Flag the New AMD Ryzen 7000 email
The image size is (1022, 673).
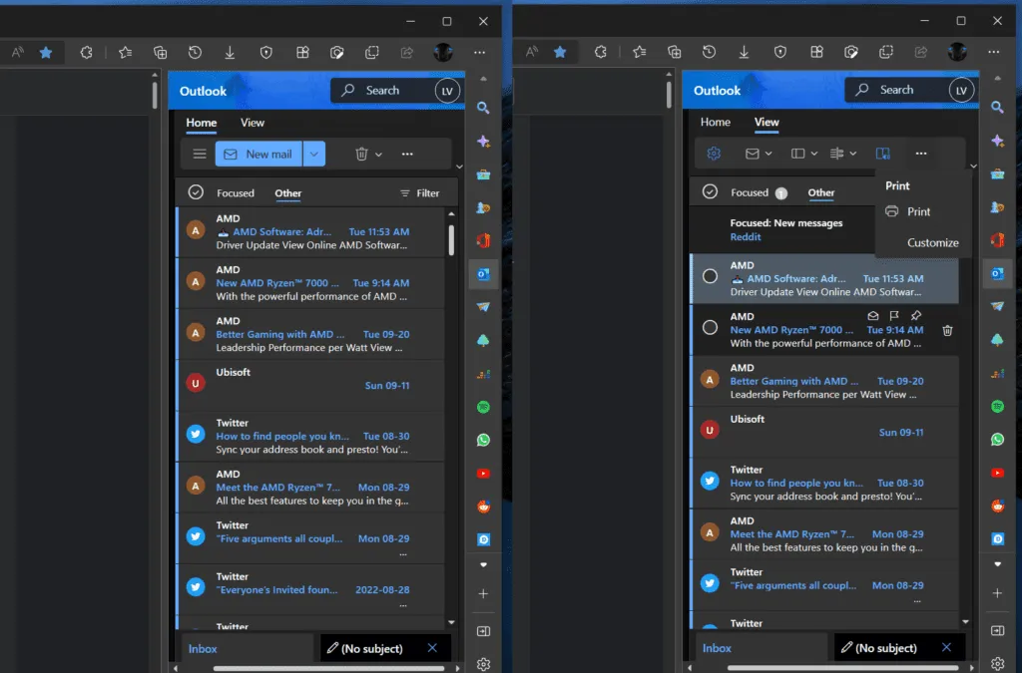click(x=893, y=315)
